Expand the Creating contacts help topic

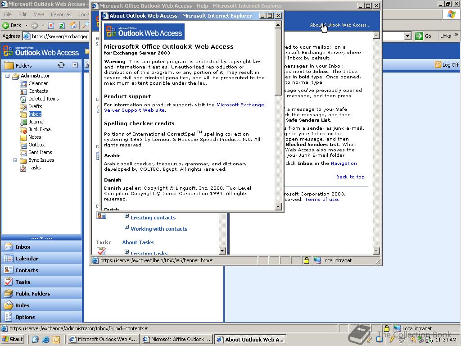(127, 216)
